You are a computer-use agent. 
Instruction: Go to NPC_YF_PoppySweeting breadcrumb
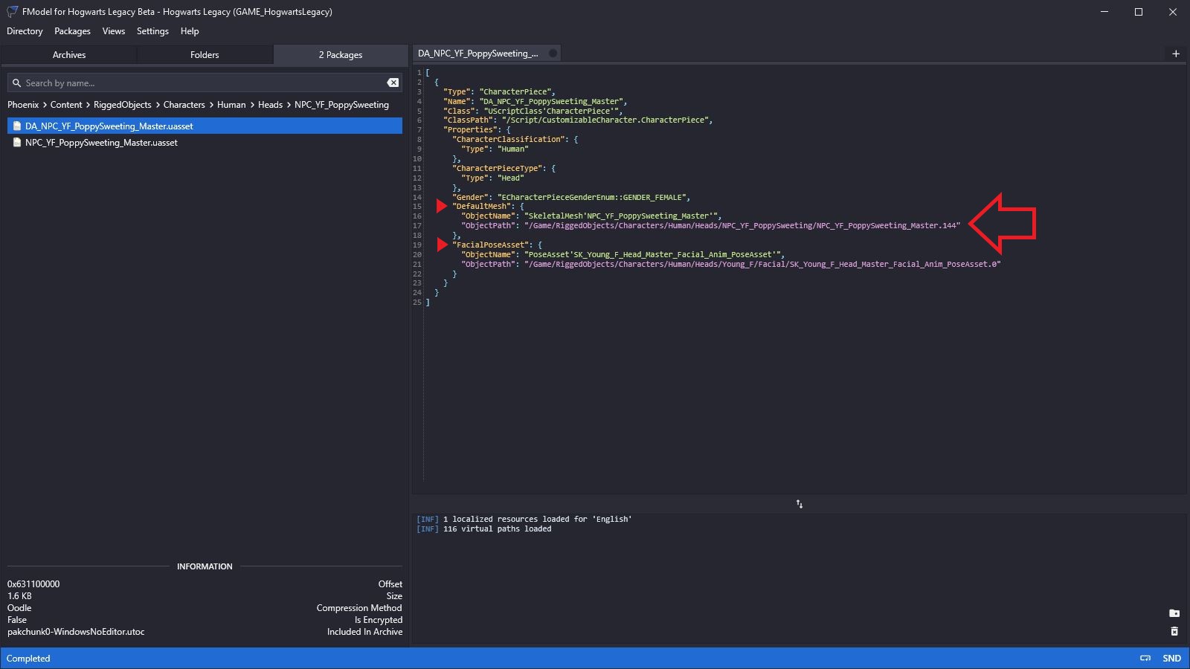point(341,105)
